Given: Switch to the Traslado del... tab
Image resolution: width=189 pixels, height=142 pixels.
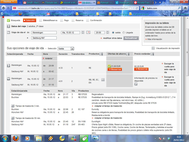Looking at the screenshot, I should (50, 3).
